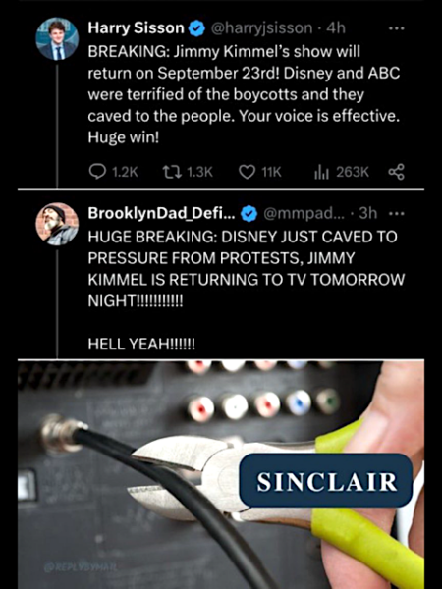442x589 pixels.
Task: Open the Sinclair cable-cutting image
Action: coord(221,474)
